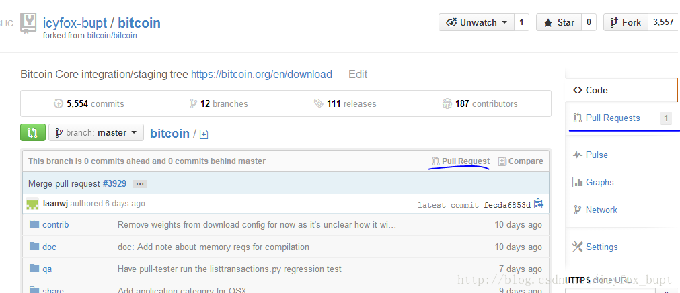Viewport: 680px width, 293px height.
Task: Open commit 'Remove weights from download config' message
Action: [257, 225]
